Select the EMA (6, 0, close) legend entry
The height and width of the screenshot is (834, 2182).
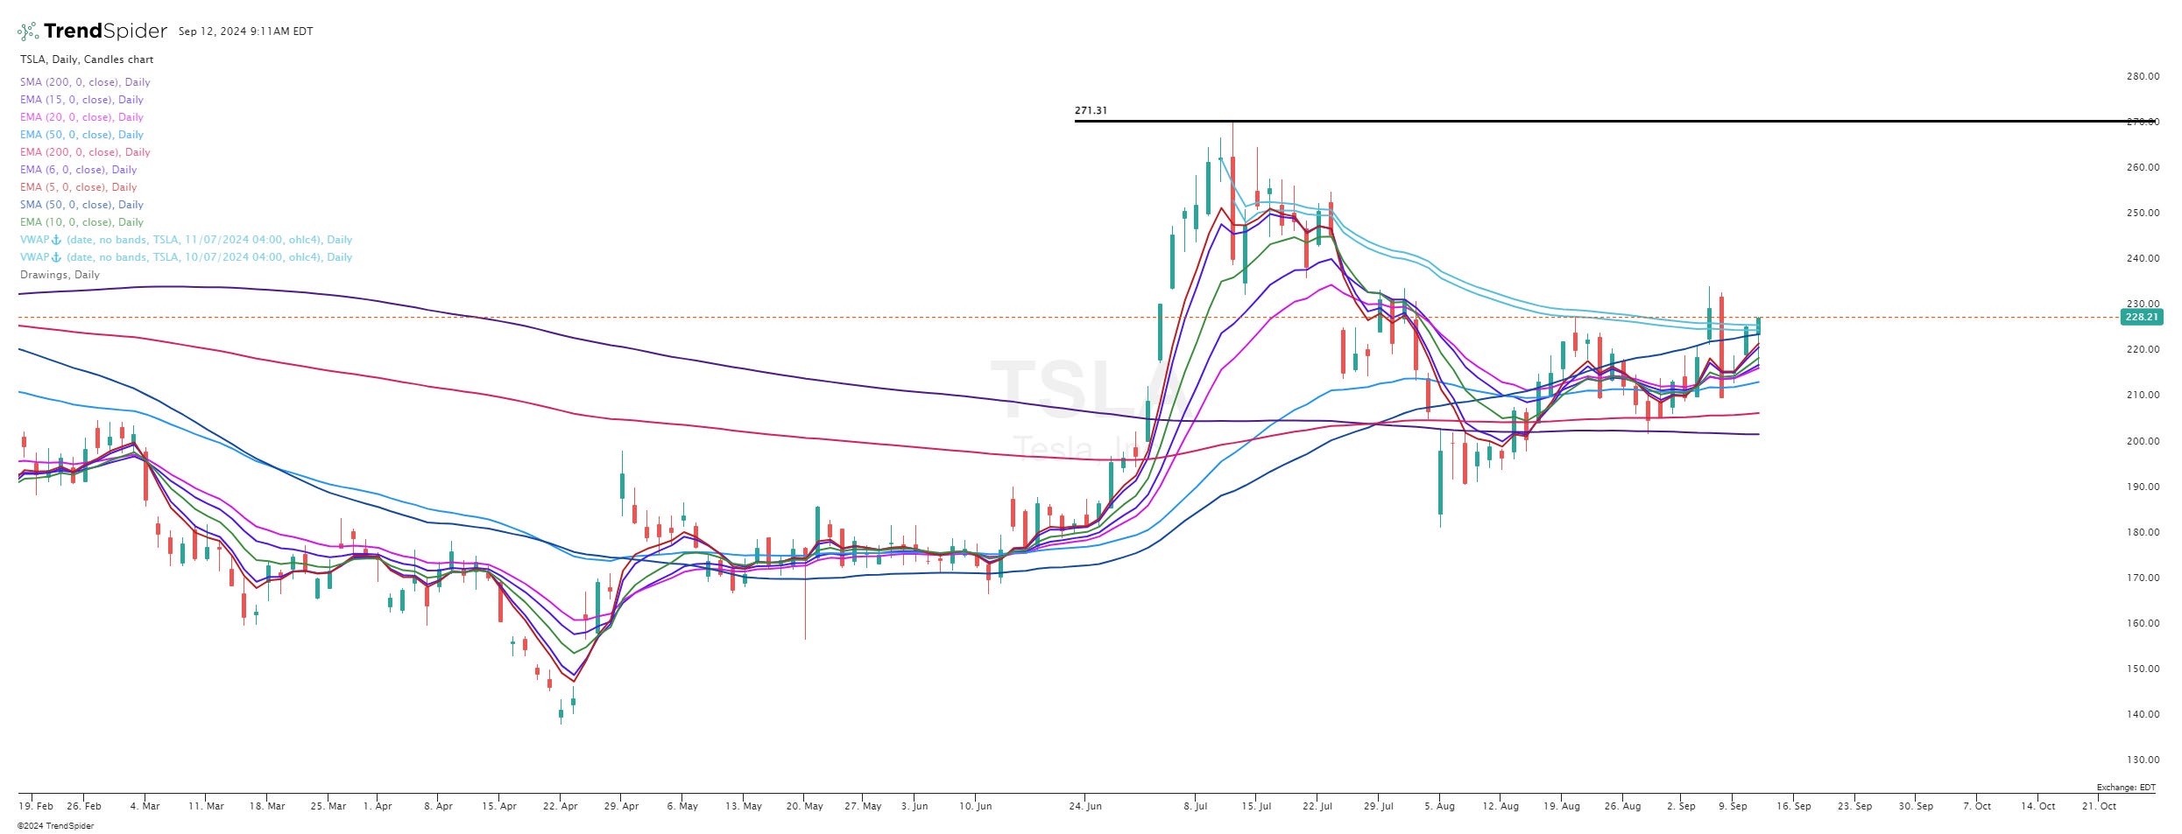(78, 170)
